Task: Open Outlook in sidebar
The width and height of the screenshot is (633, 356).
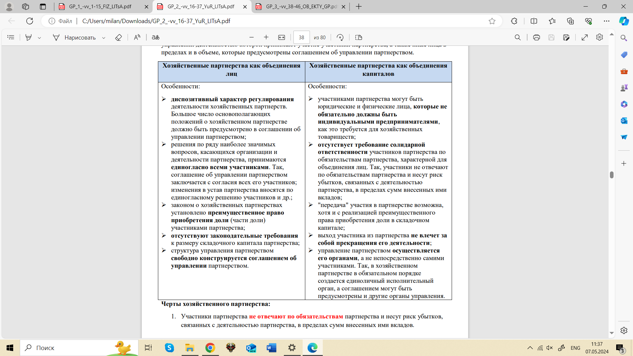Action: click(x=624, y=121)
